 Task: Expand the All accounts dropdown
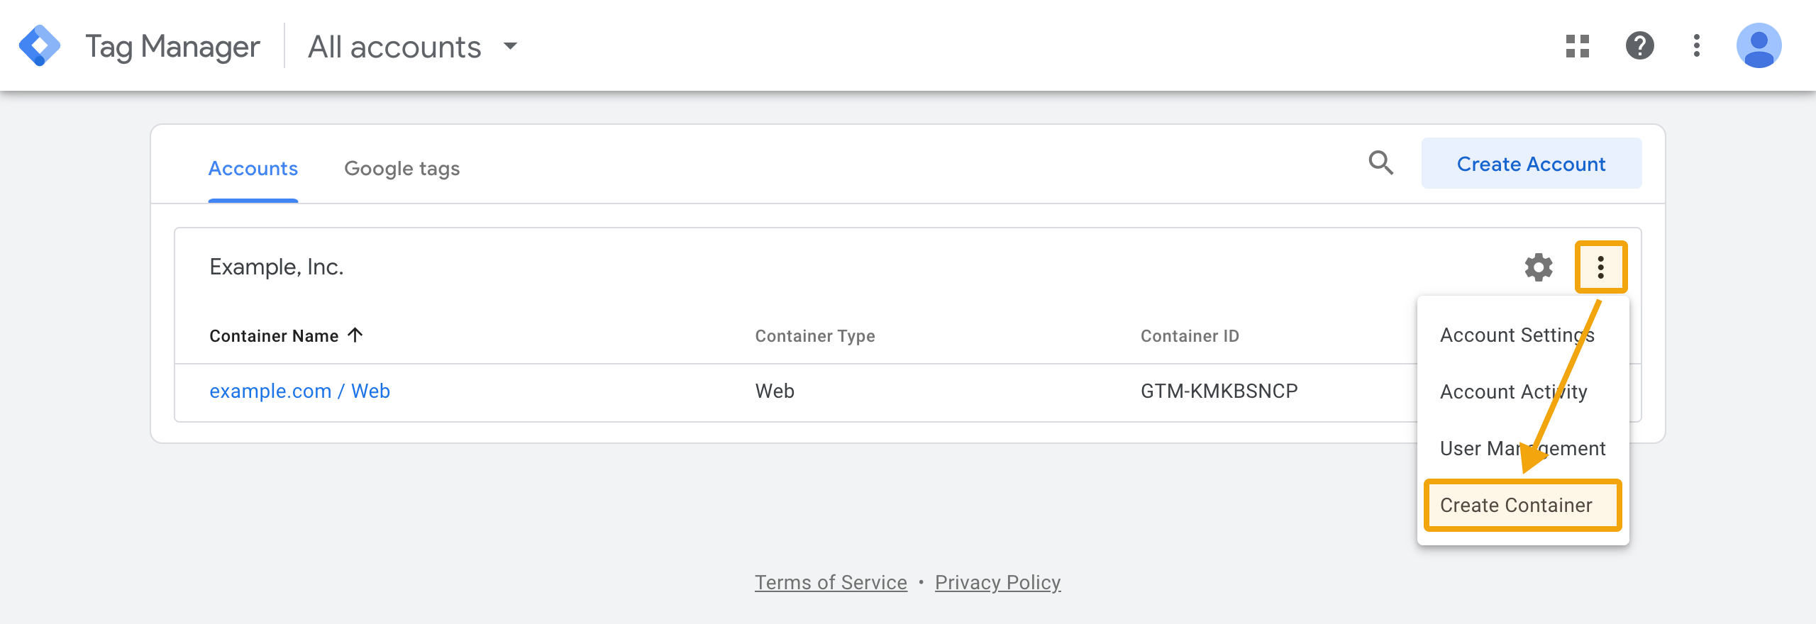click(412, 47)
